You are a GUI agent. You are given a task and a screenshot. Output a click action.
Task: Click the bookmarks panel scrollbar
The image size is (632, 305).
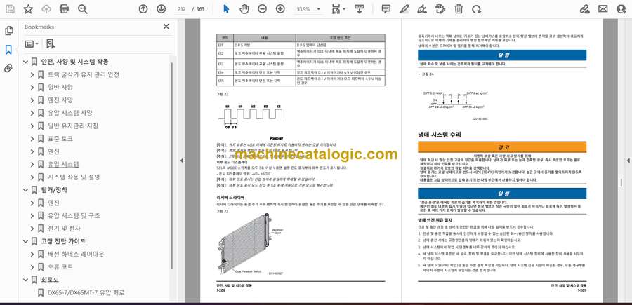[x=172, y=165]
